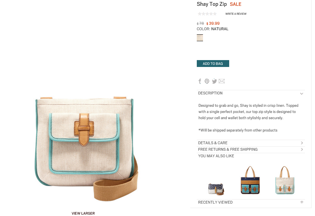Open the natural canvas tote recommendation

(285, 180)
